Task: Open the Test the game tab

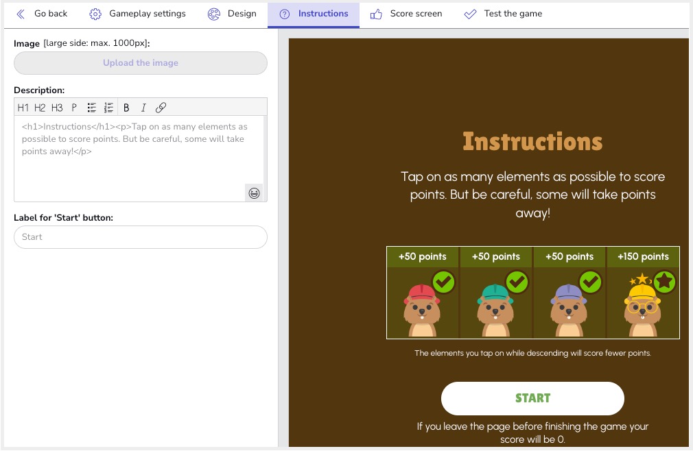Action: coord(503,14)
